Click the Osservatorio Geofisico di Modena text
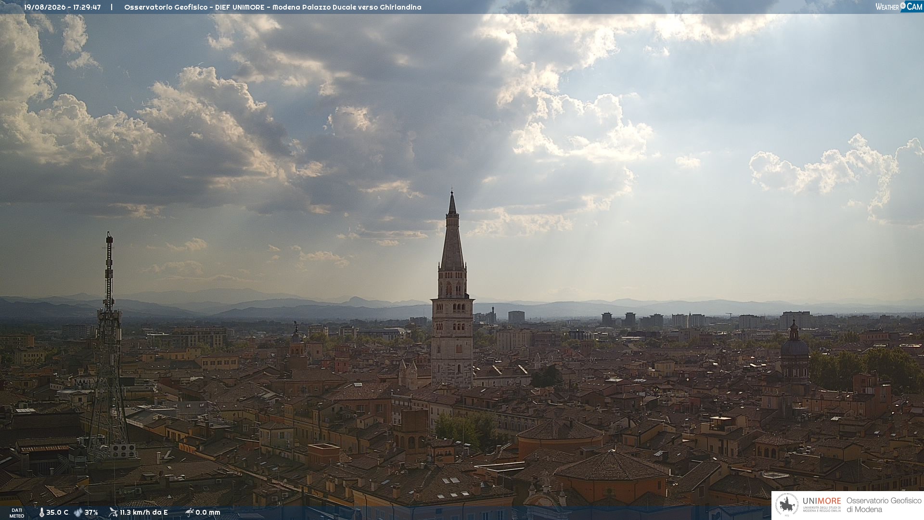924x520 pixels. [884, 505]
